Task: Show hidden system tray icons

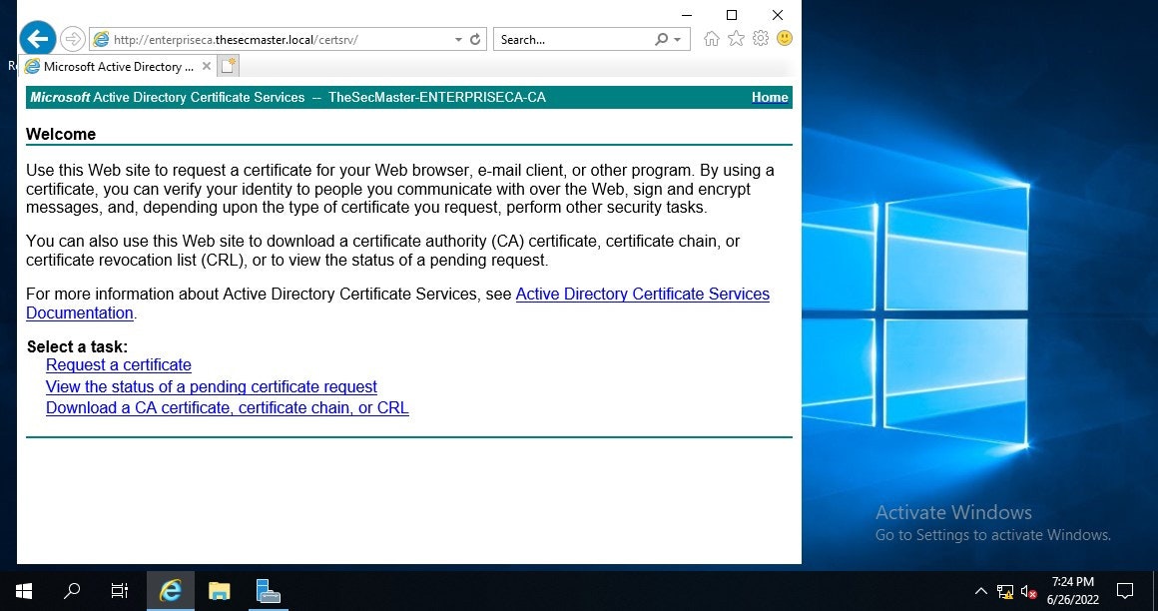Action: click(x=980, y=591)
